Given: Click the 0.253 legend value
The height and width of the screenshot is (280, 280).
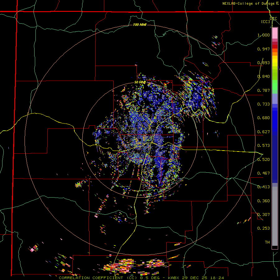Looking at the screenshot, I should pyautogui.click(x=264, y=228).
